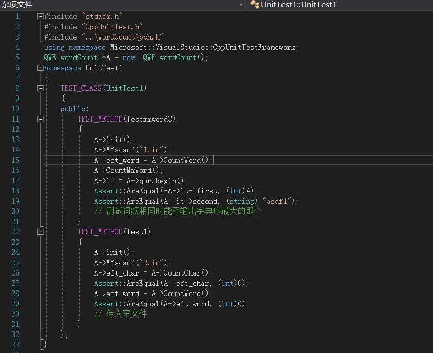Click the comment 传入空文件
433x353 pixels.
[x=120, y=314]
